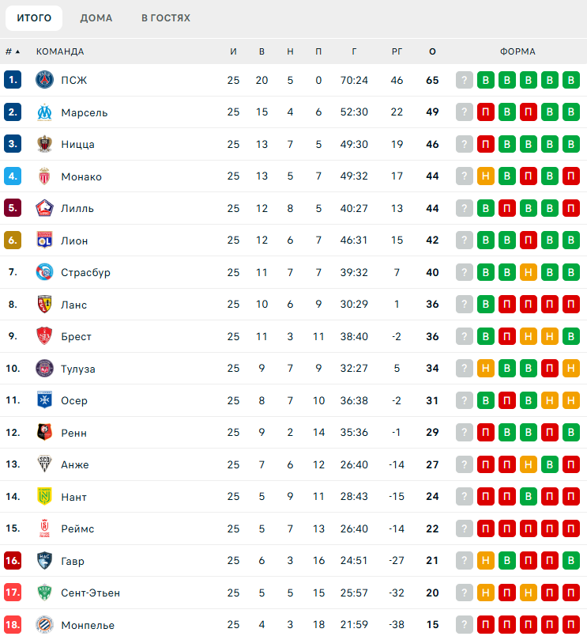
Task: Select the ИТОГО tab
Action: pos(34,18)
